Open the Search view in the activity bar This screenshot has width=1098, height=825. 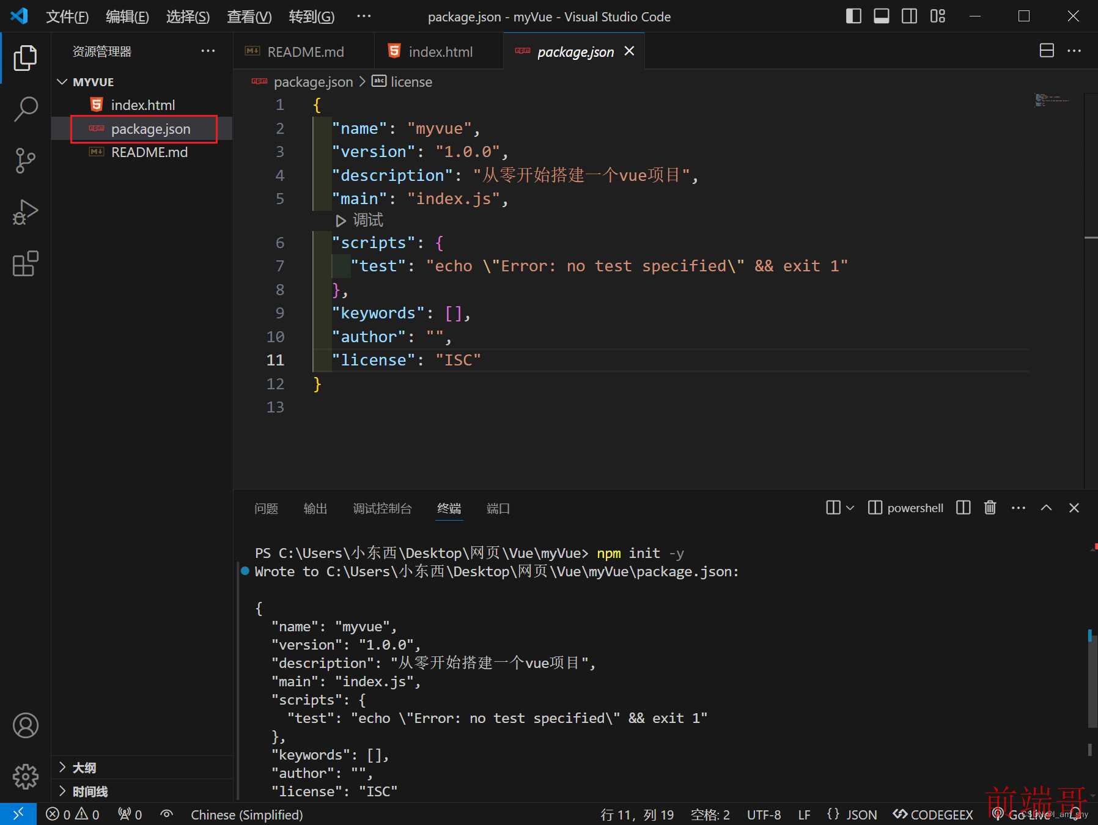coord(25,109)
